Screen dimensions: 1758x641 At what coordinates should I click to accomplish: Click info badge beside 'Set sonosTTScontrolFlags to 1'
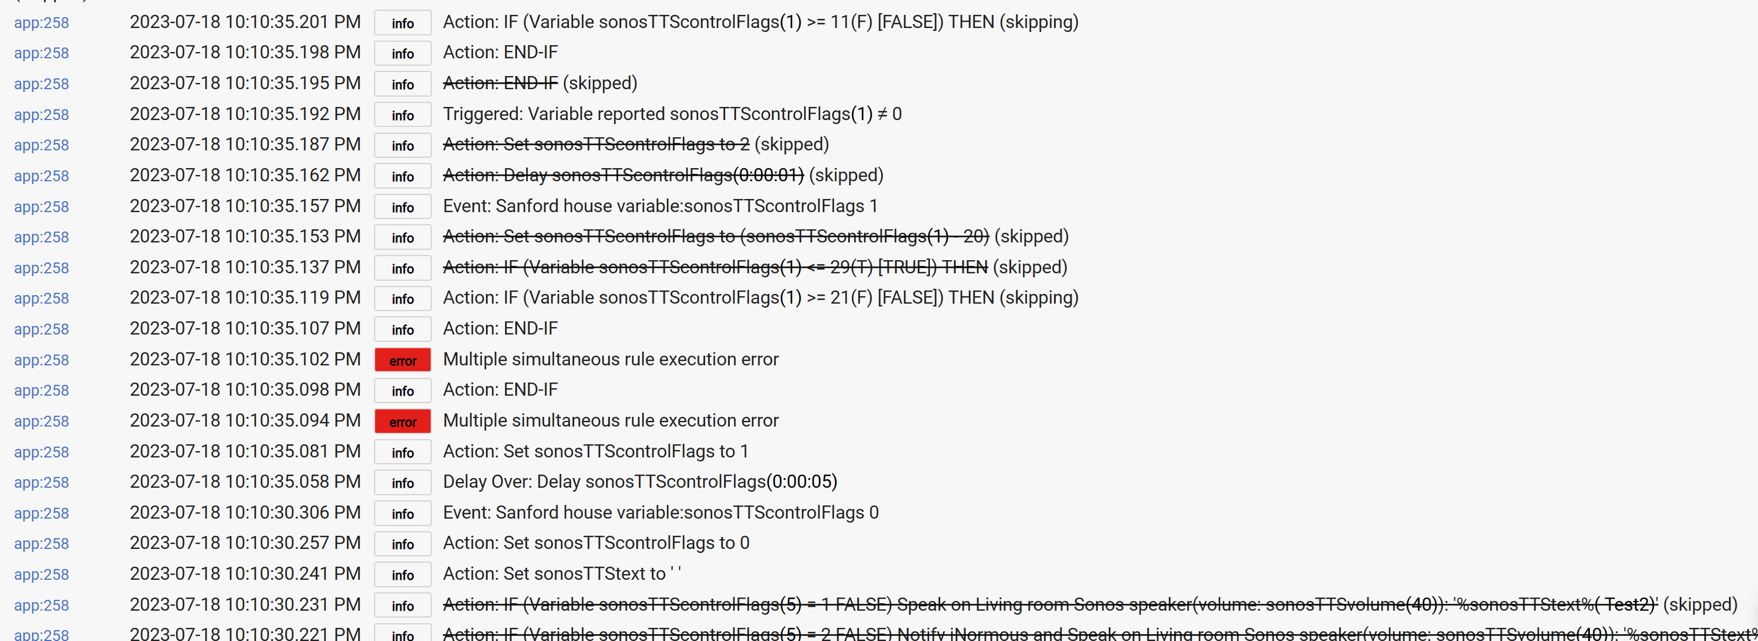(x=403, y=452)
